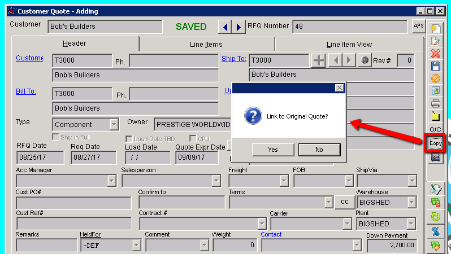Screen dimensions: 451x254
Task: Open the Line Item View tab
Action: (349, 44)
